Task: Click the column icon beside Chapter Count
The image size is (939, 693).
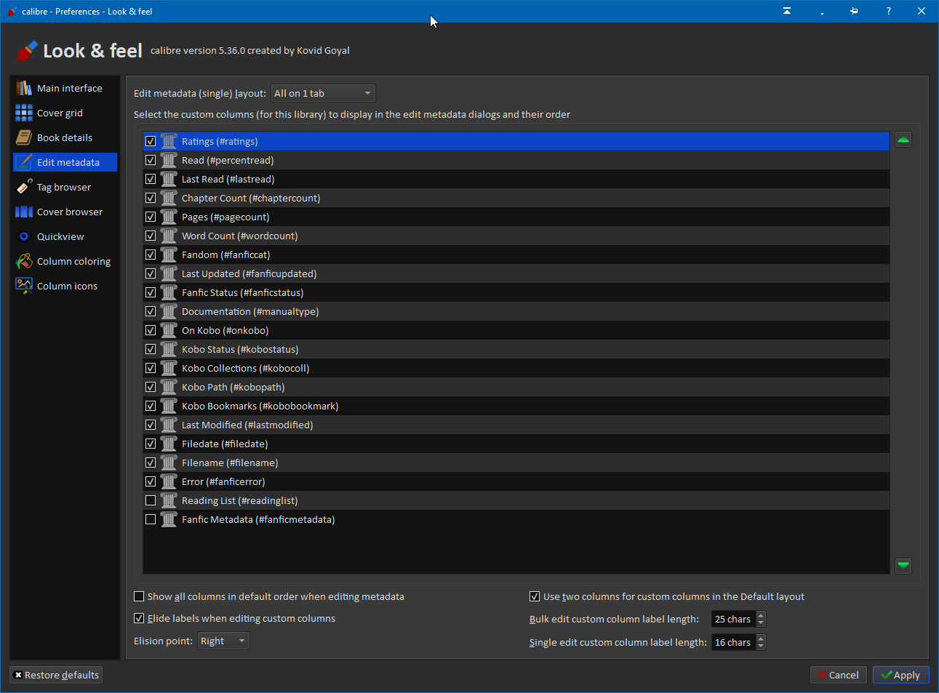Action: [x=169, y=198]
